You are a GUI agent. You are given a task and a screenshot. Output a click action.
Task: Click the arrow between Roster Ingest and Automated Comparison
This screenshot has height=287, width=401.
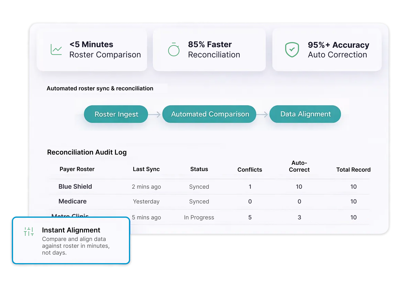pos(155,114)
